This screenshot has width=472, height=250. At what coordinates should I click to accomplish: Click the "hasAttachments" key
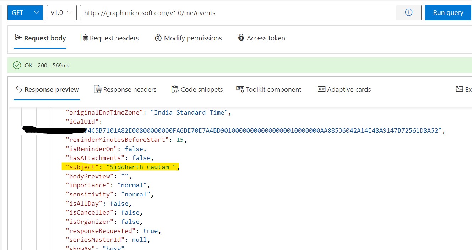point(95,158)
